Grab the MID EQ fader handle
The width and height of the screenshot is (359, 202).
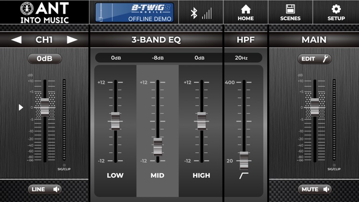pyautogui.click(x=158, y=147)
